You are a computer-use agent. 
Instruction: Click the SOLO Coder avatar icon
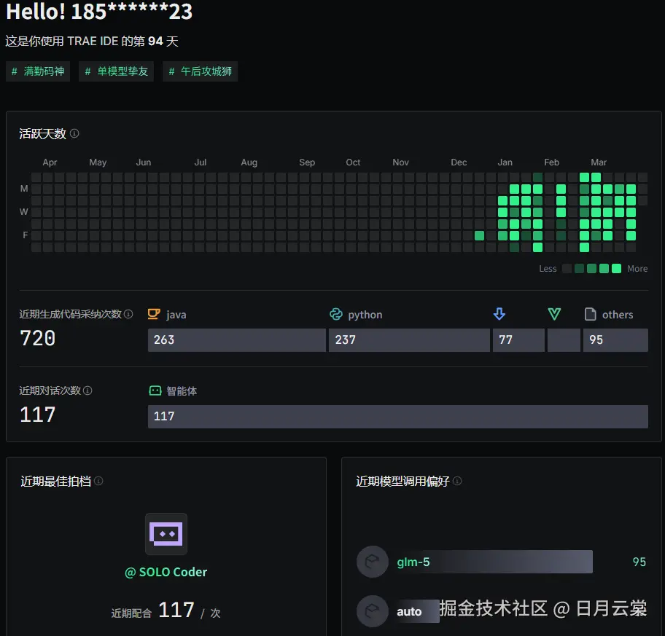[166, 534]
